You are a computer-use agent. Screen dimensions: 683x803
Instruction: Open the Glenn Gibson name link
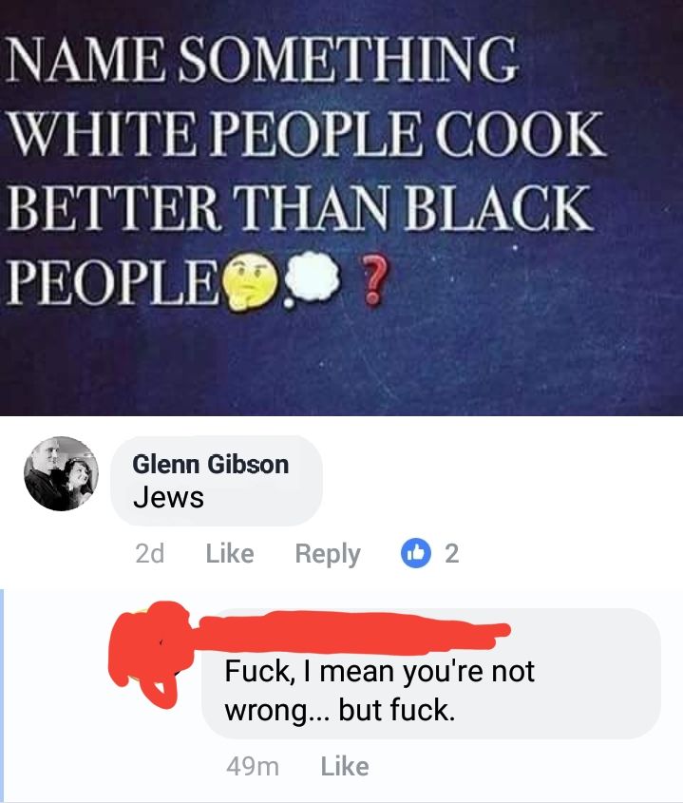[211, 465]
